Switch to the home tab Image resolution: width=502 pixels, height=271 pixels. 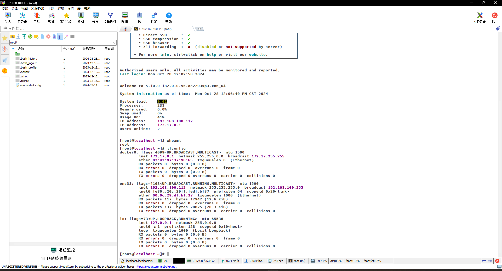coord(125,29)
